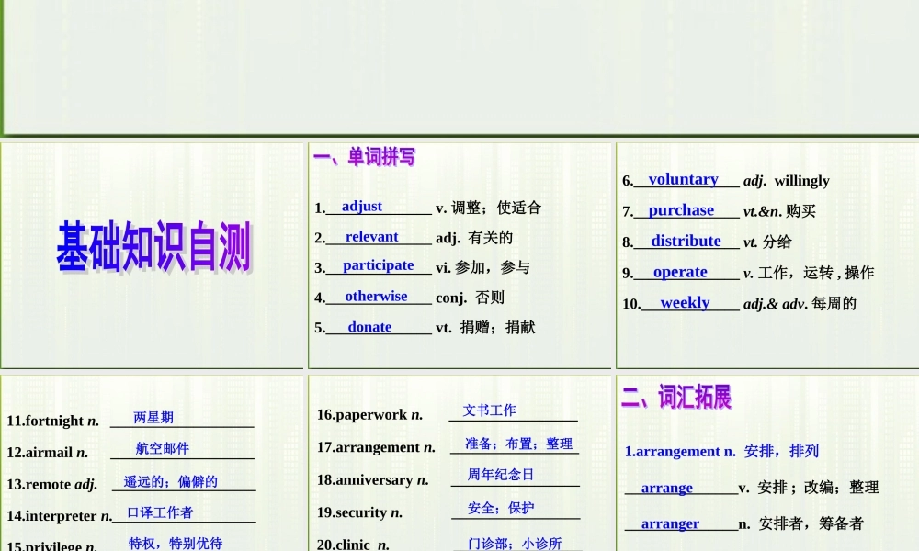Click the definition 'conj. 否则'
The image size is (919, 551).
coord(470,298)
